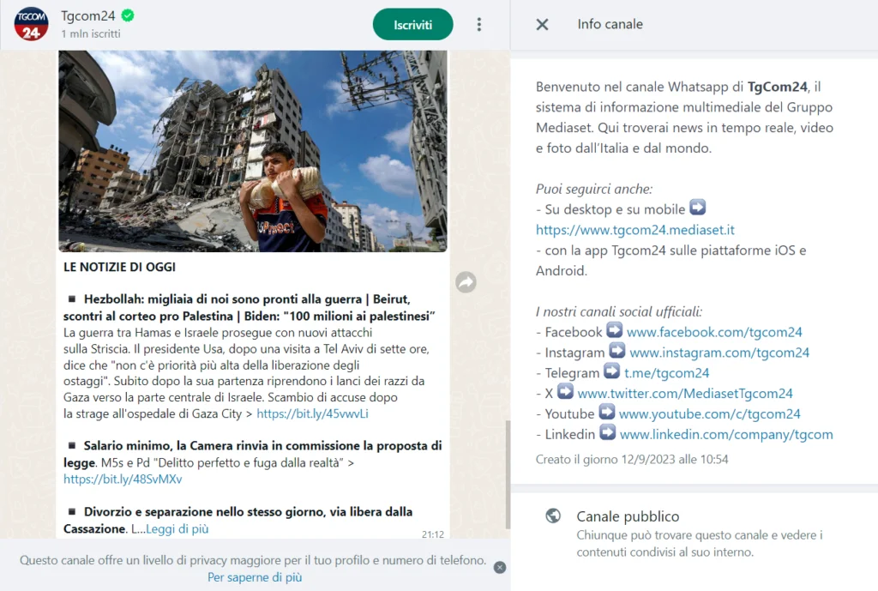Screen dimensions: 878x591
Task: Open the Facebook tgcom24 page link
Action: pos(714,332)
